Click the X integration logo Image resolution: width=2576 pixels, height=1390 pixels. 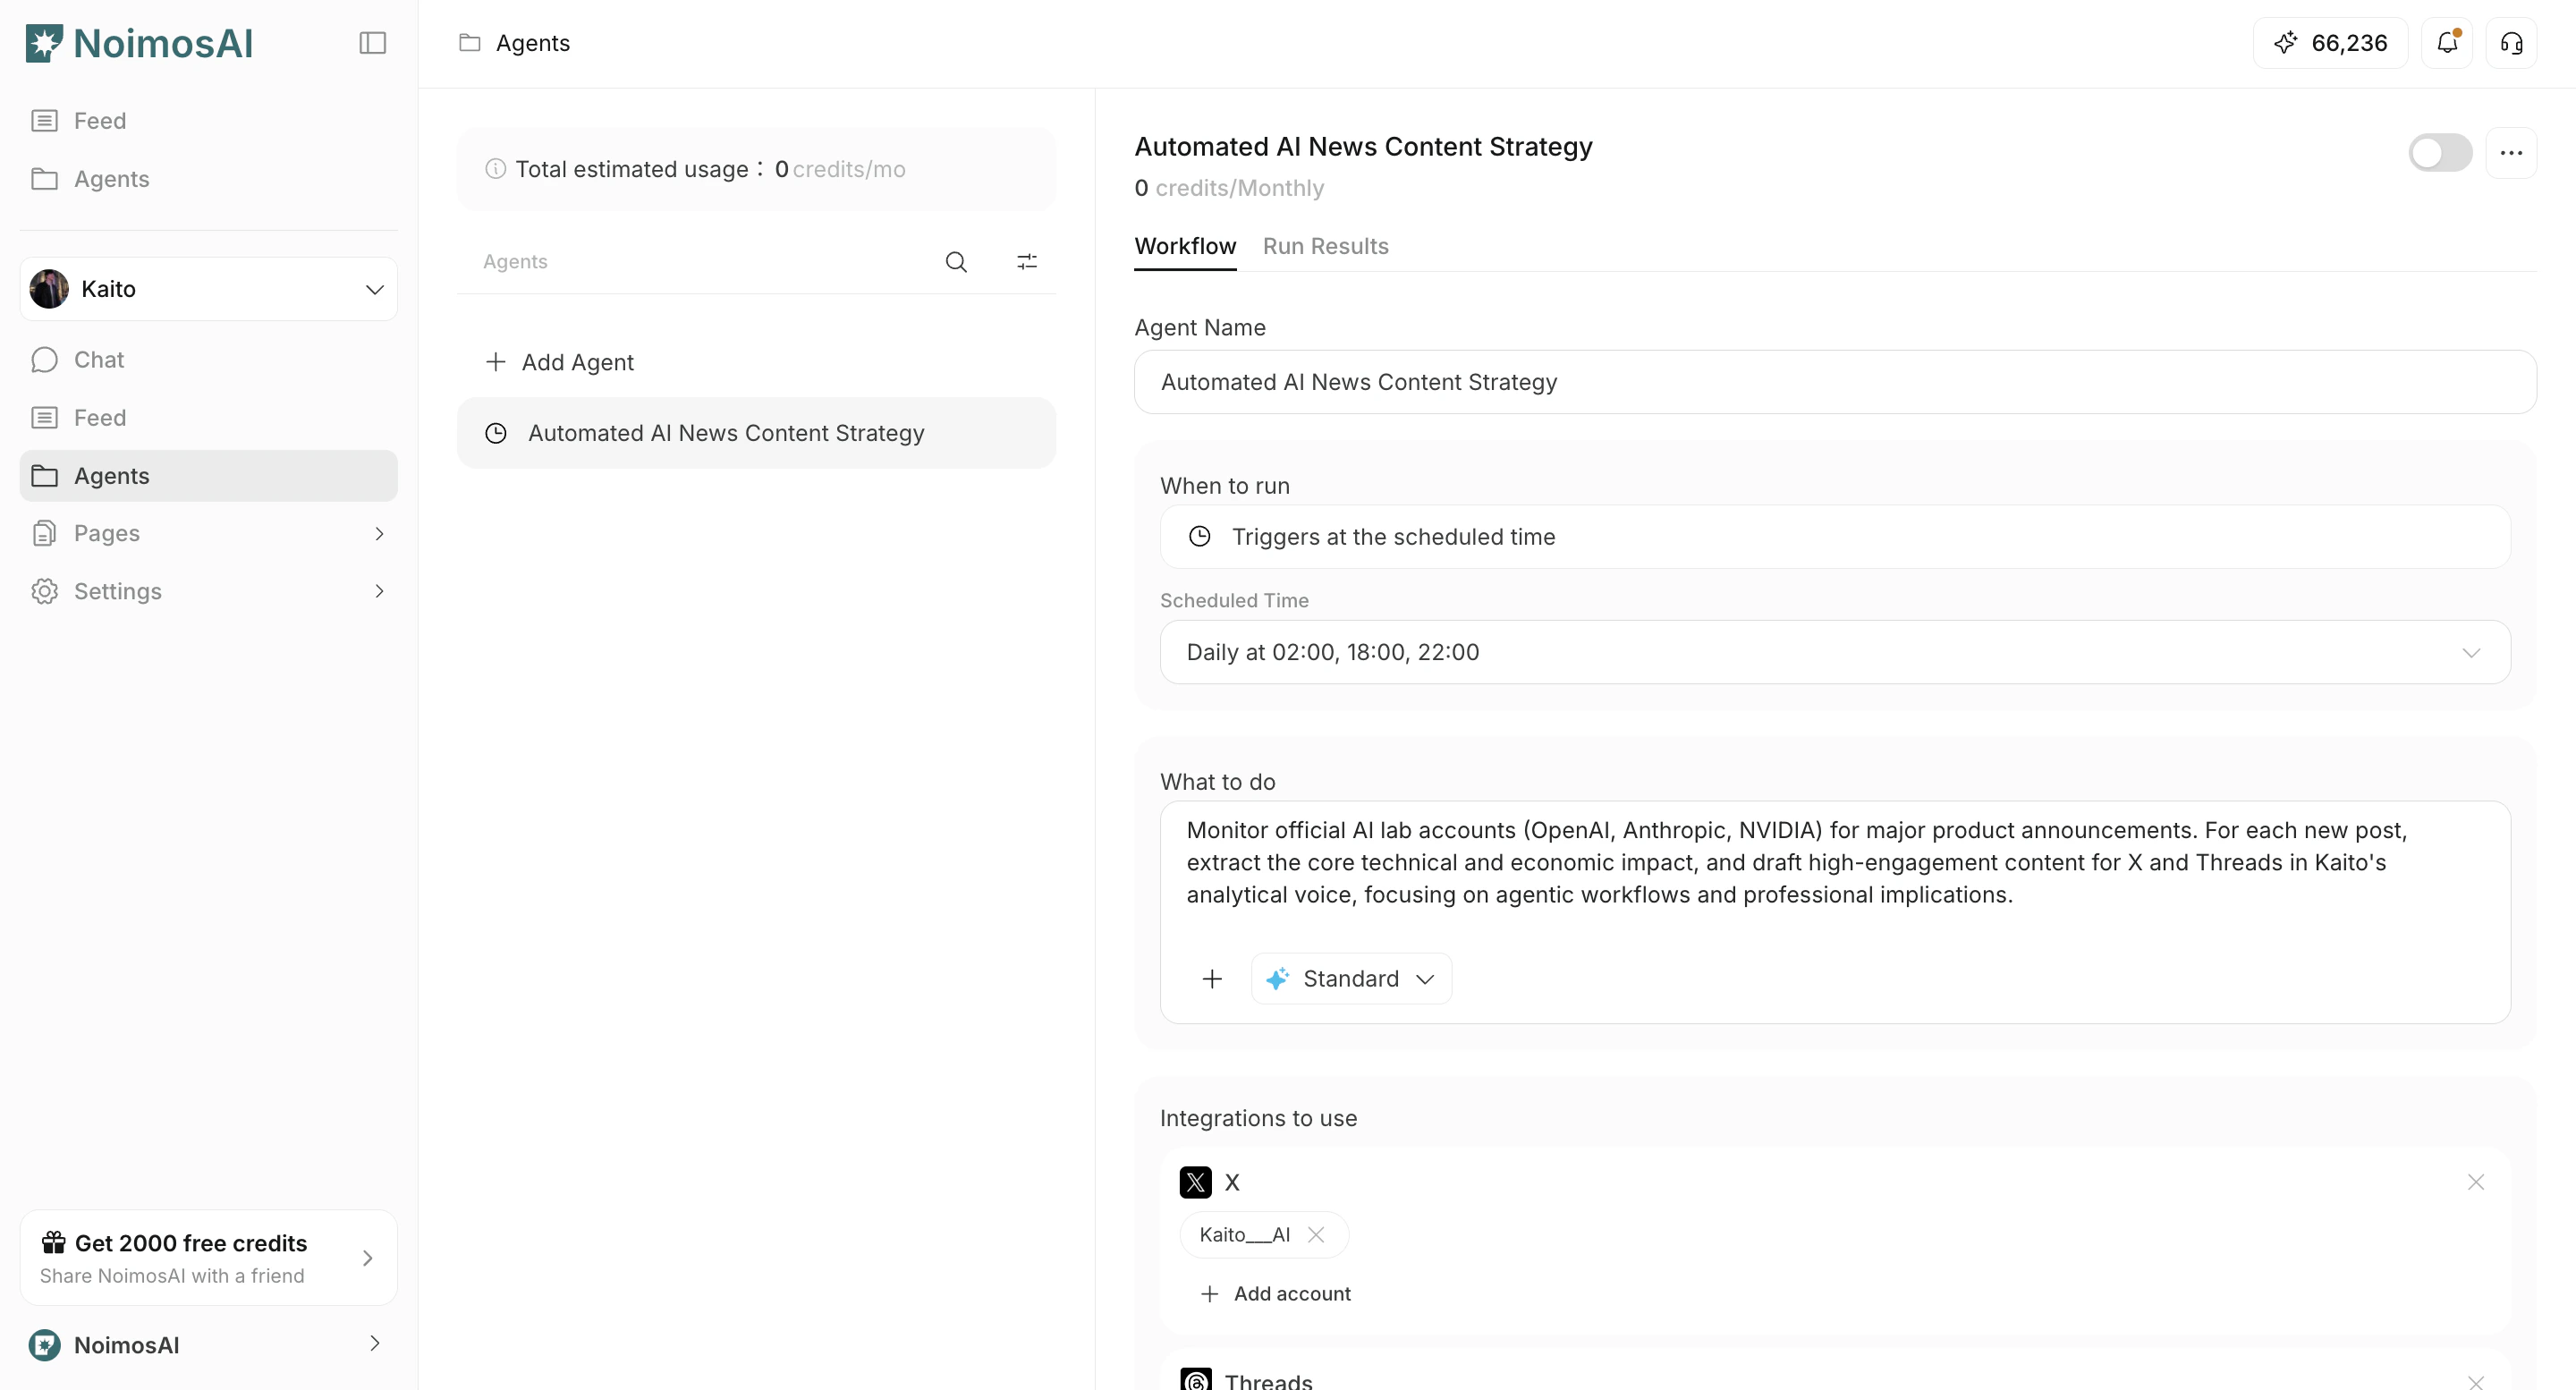coord(1195,1182)
